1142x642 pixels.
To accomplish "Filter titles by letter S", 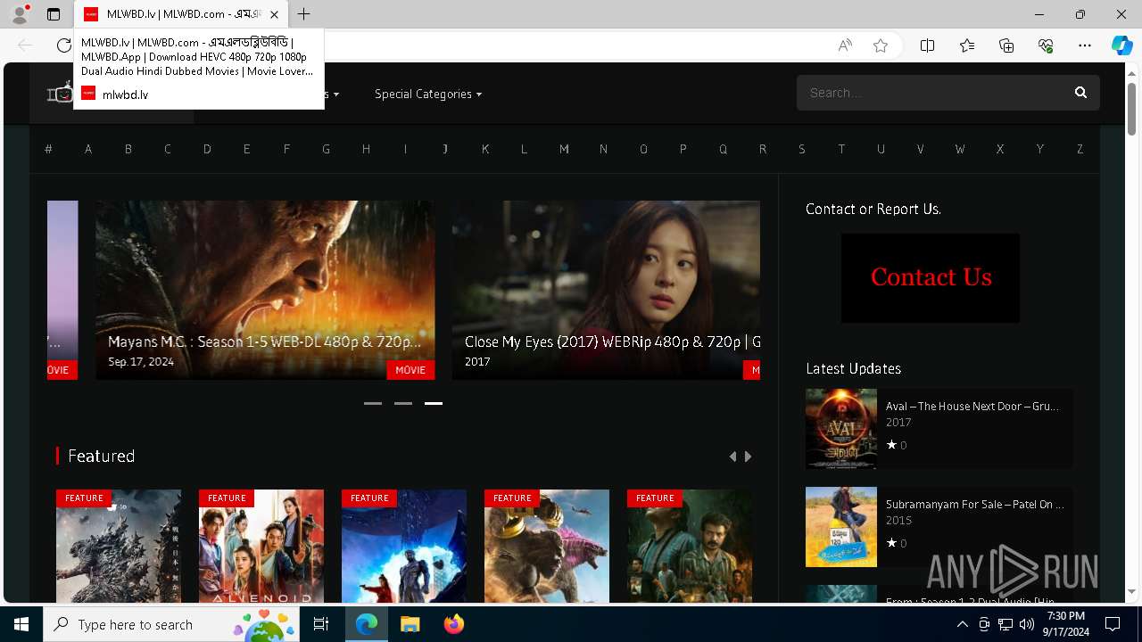I will tap(802, 149).
